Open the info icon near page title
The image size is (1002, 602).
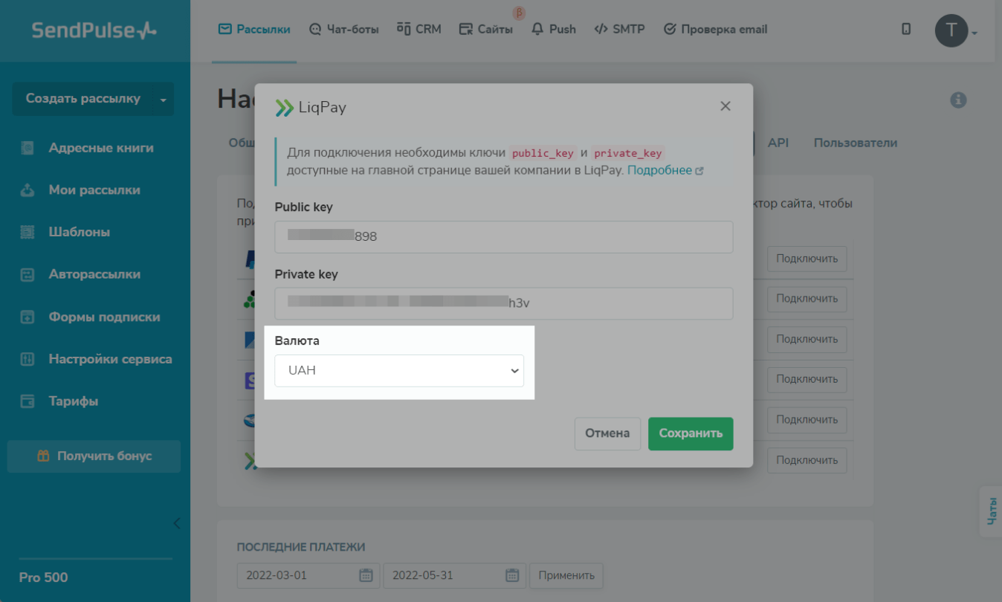pos(958,100)
